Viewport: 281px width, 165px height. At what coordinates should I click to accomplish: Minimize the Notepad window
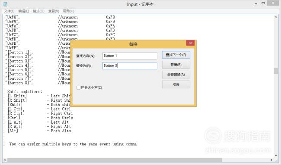[x=256, y=3]
